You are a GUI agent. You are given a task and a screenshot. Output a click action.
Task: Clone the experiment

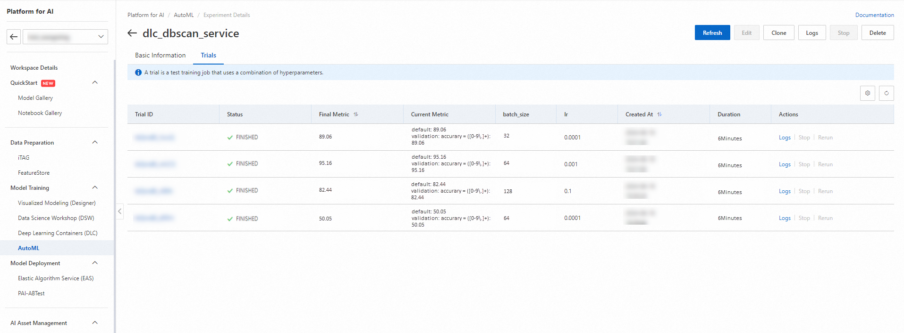coord(778,32)
